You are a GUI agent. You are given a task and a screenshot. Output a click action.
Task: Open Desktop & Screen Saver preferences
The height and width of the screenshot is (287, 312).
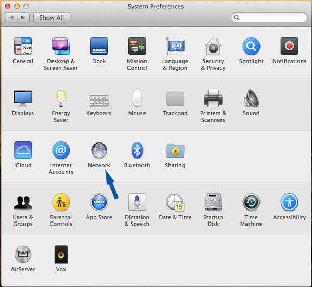coord(61,46)
